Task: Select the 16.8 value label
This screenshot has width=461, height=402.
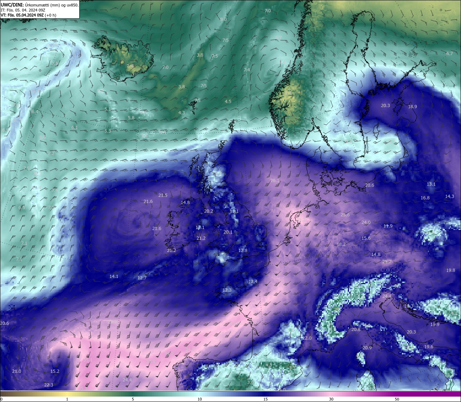Action: coord(425,198)
